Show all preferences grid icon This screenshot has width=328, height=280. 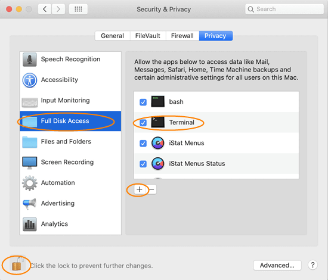78,9
